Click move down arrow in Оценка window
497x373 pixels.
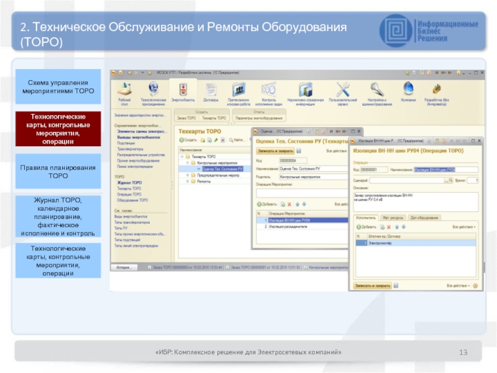click(x=304, y=205)
